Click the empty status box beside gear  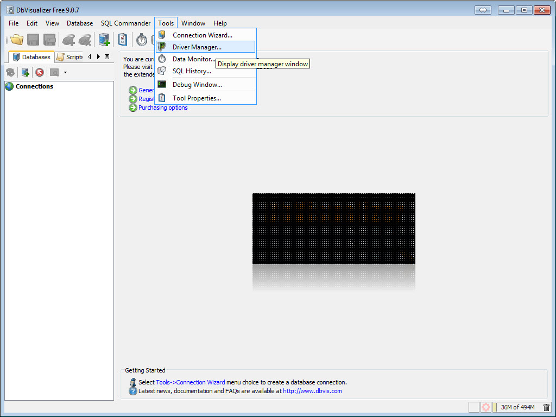pyautogui.click(x=474, y=407)
